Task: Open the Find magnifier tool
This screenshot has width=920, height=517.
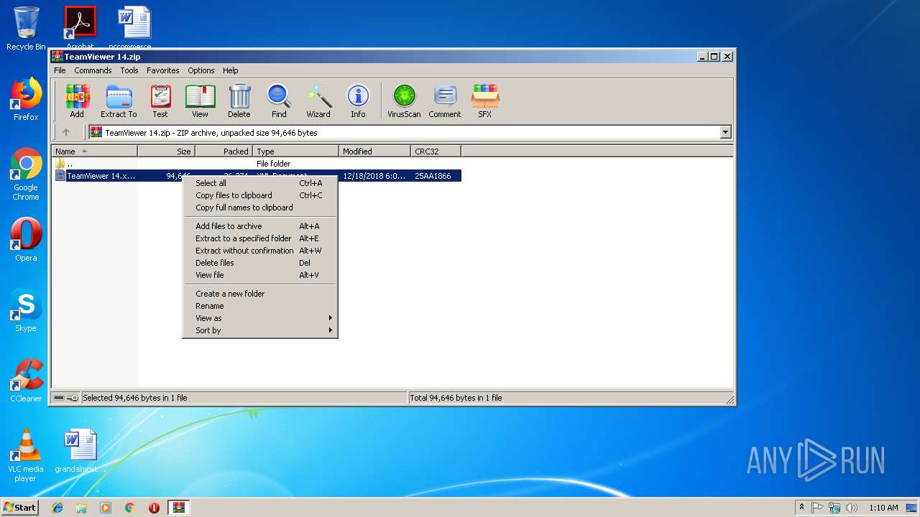Action: point(279,101)
